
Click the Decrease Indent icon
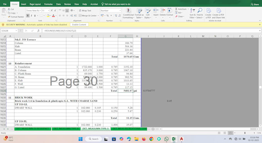(x=72, y=16)
